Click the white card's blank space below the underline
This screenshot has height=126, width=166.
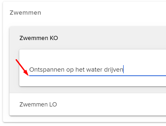93,81
